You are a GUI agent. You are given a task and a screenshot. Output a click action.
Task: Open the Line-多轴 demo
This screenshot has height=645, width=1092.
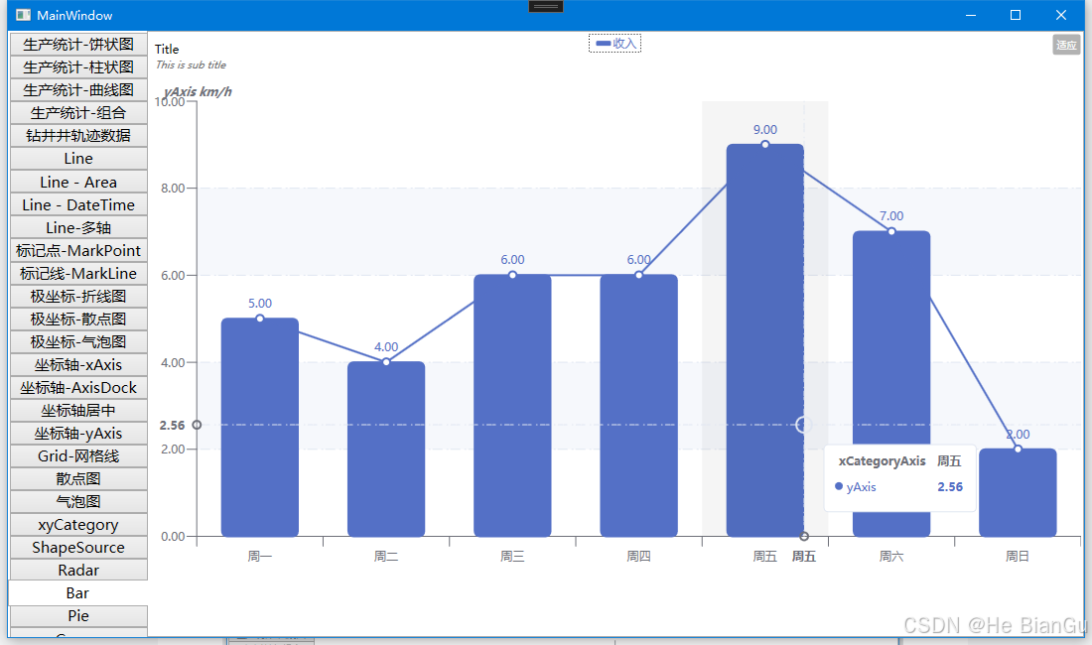78,227
